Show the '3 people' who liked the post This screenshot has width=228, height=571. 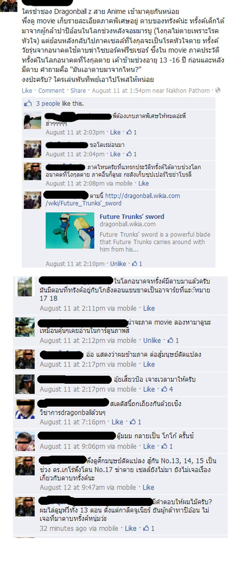point(48,104)
